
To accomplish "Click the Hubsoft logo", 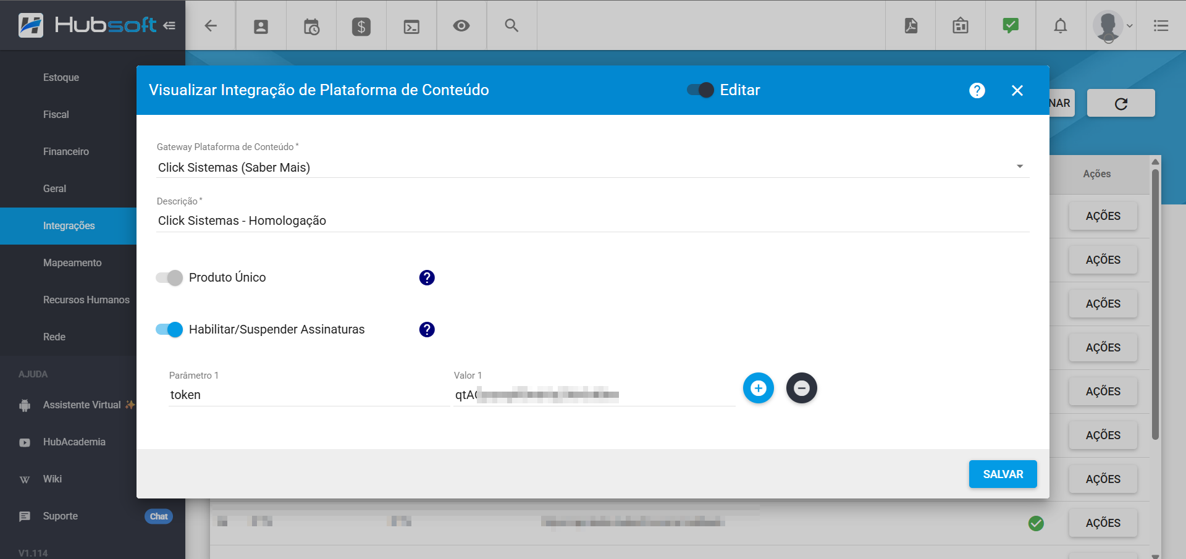I will click(87, 25).
